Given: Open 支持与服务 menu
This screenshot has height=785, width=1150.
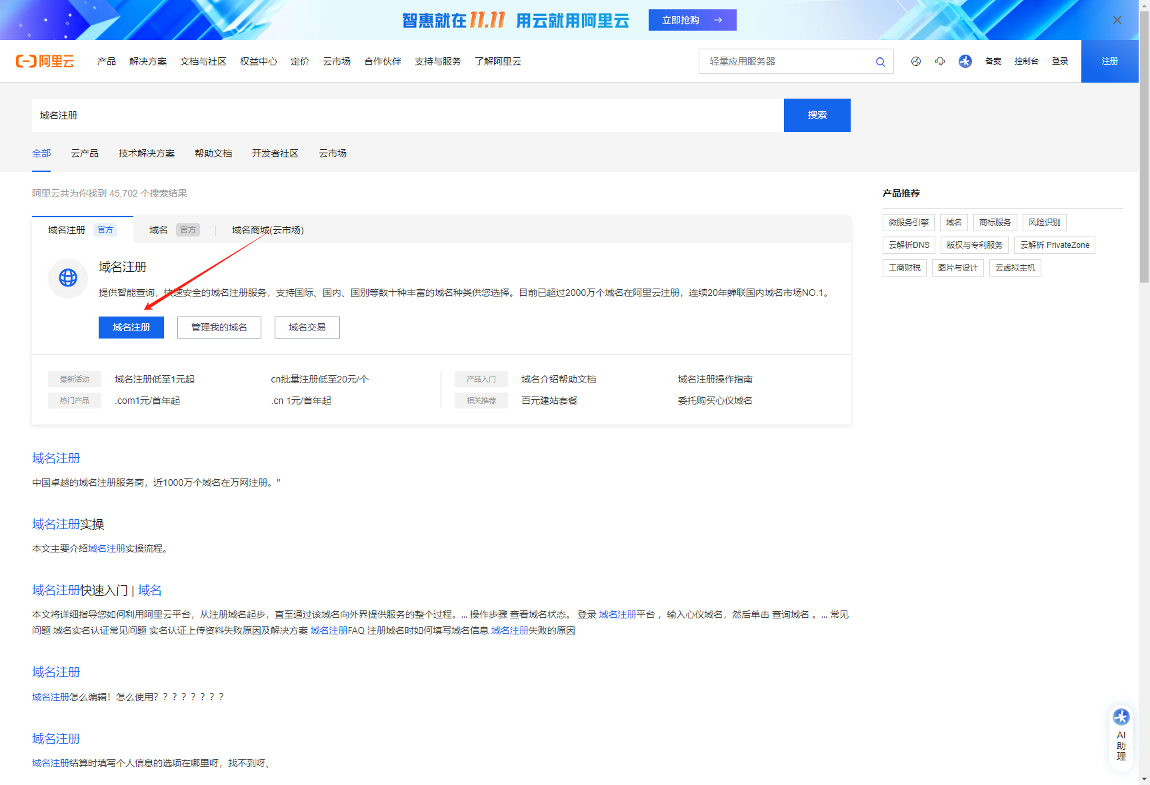Looking at the screenshot, I should [438, 61].
